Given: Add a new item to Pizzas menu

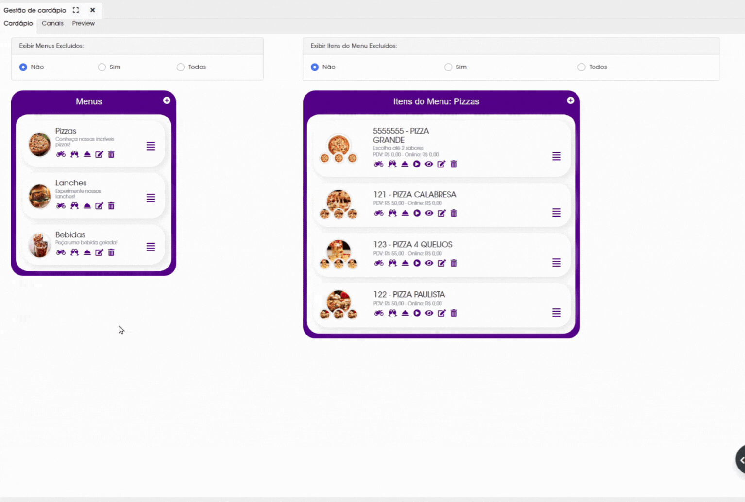Looking at the screenshot, I should [x=571, y=100].
